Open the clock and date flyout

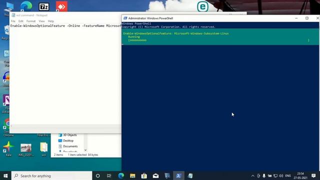click(x=300, y=175)
